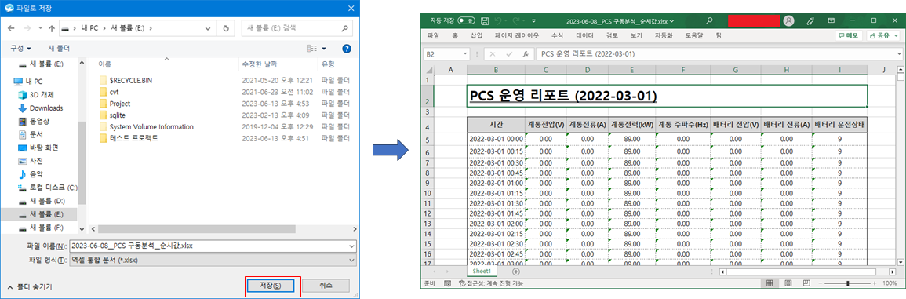This screenshot has width=906, height=299.
Task: Switch to Page Layout view icon
Action: pyautogui.click(x=788, y=283)
